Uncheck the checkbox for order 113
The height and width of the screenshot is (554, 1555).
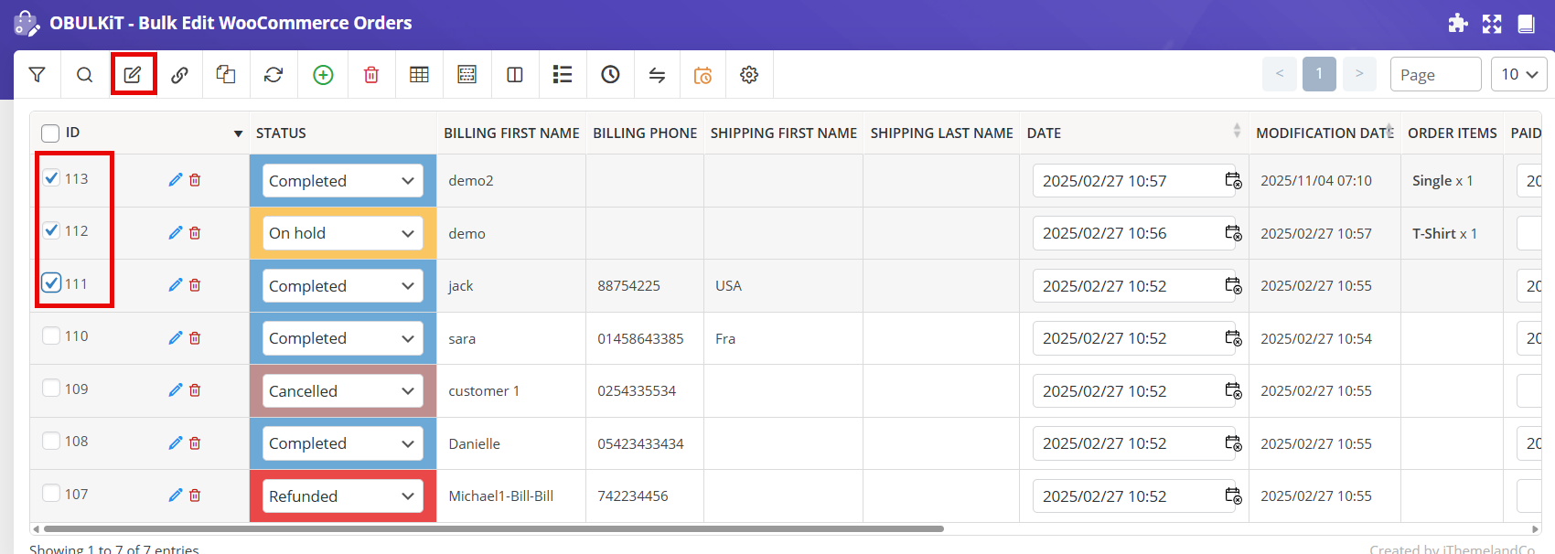(51, 178)
